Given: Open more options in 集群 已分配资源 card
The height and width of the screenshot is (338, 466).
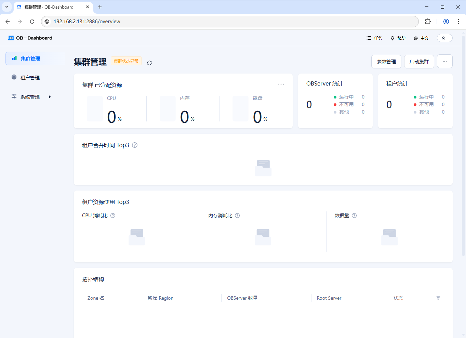Looking at the screenshot, I should (281, 84).
